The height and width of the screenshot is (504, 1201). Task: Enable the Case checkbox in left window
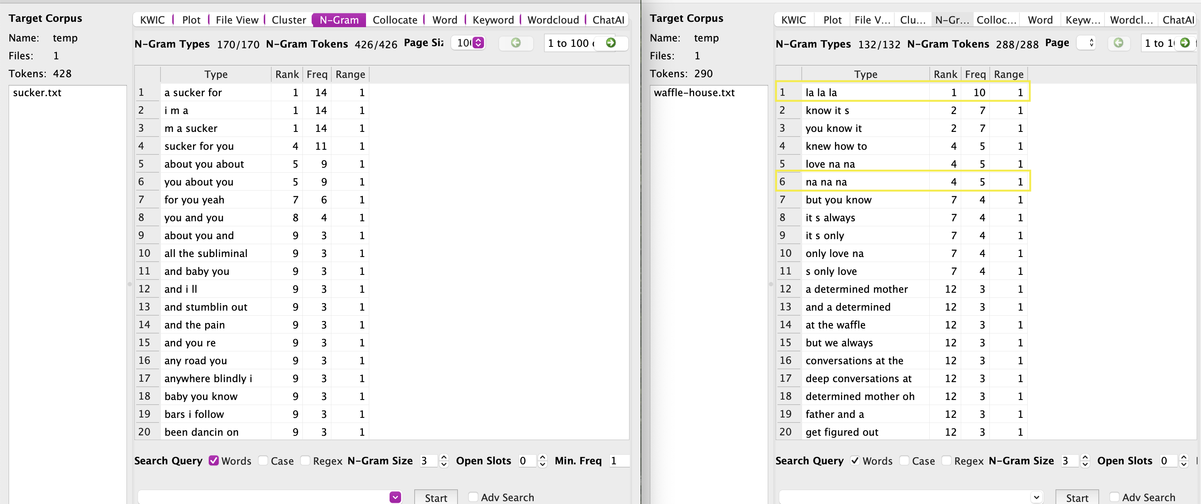pyautogui.click(x=263, y=461)
